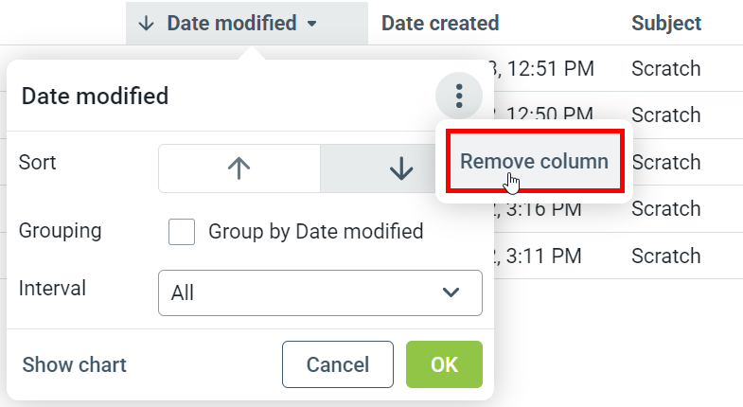743x407 pixels.
Task: Click the 3:11 PM date created cell
Action: pos(549,256)
